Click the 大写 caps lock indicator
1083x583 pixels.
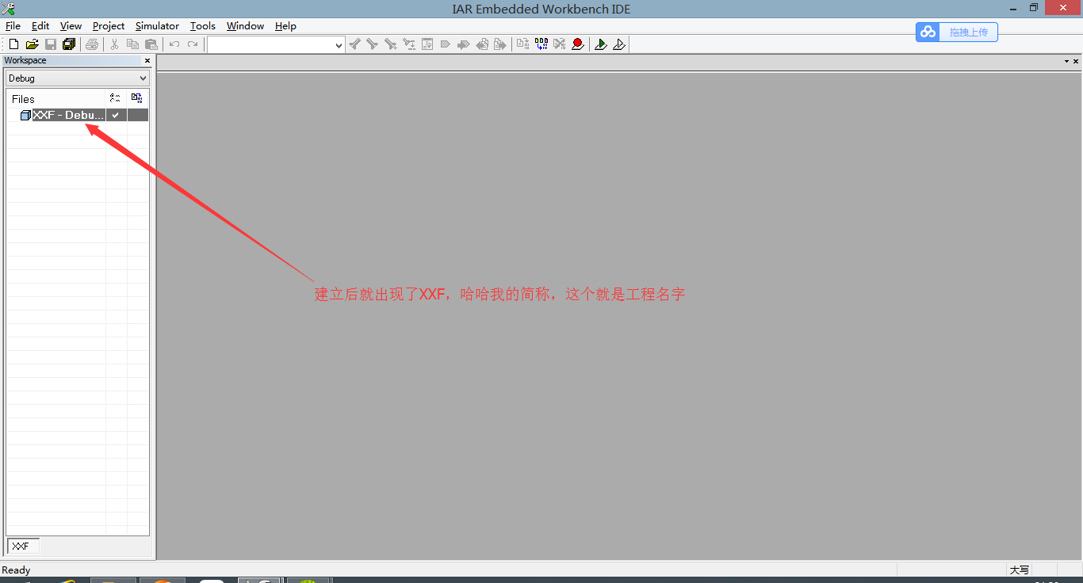click(x=1019, y=570)
